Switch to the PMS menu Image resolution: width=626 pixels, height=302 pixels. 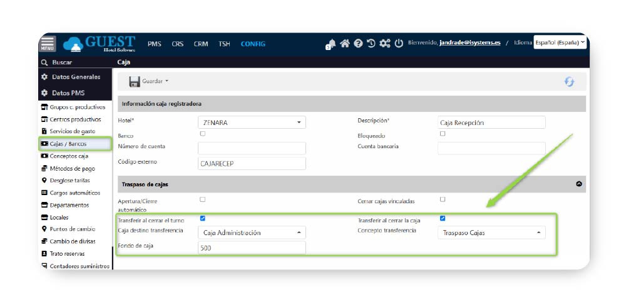tap(154, 44)
